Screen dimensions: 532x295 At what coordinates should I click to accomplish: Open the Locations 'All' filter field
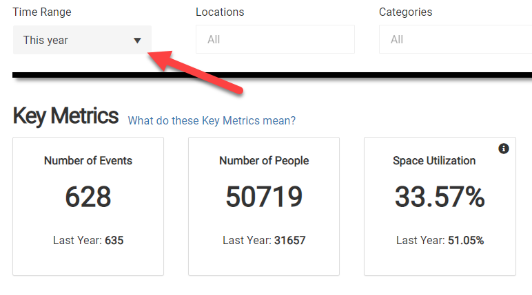275,39
